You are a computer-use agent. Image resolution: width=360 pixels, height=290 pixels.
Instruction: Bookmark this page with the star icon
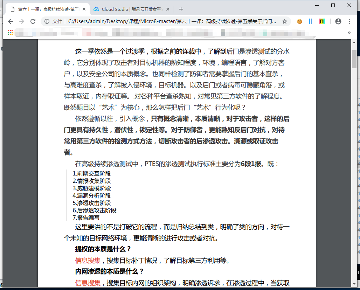pos(285,21)
